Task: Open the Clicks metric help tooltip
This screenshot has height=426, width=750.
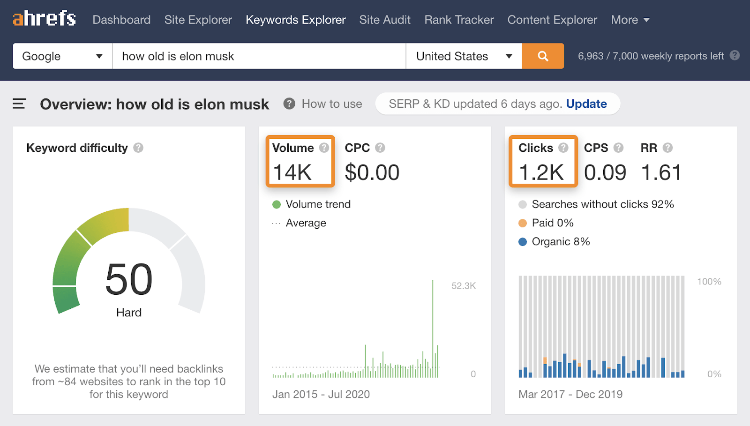Action: 562,147
